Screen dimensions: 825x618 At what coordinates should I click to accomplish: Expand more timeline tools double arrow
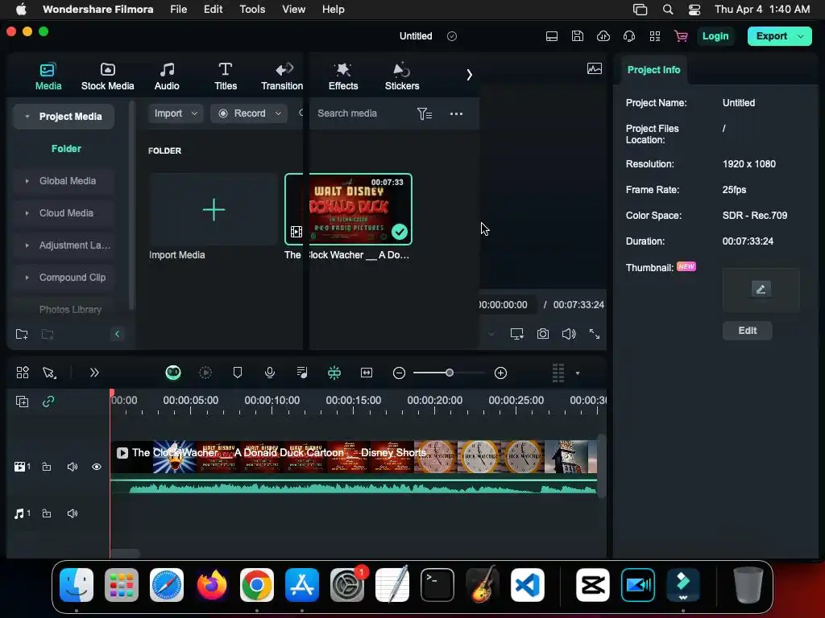(x=94, y=373)
